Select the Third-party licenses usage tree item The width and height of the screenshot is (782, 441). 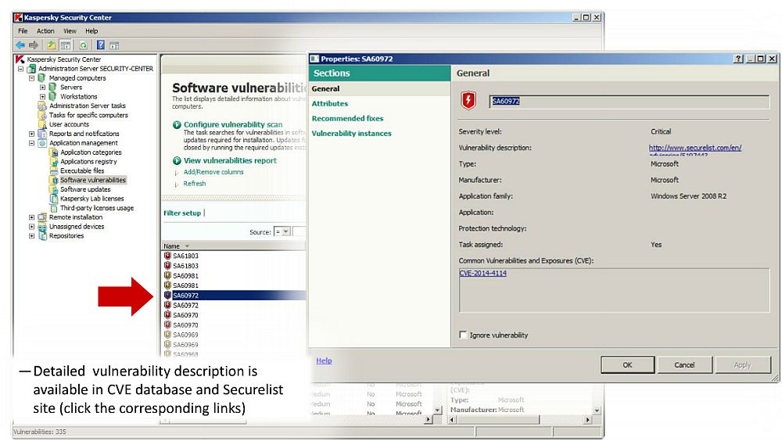tap(97, 208)
